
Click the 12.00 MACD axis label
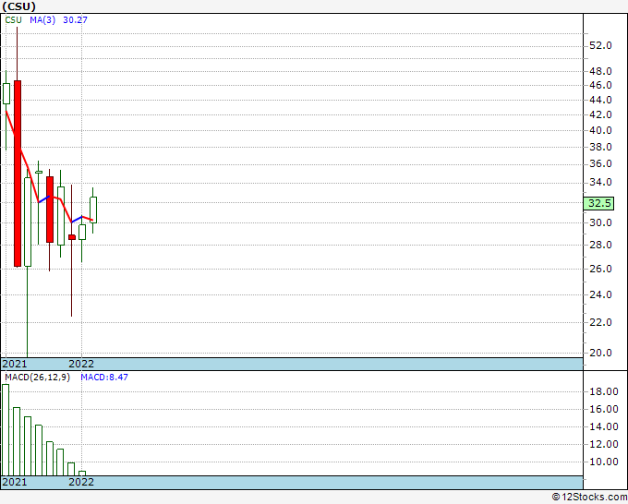[x=604, y=444]
